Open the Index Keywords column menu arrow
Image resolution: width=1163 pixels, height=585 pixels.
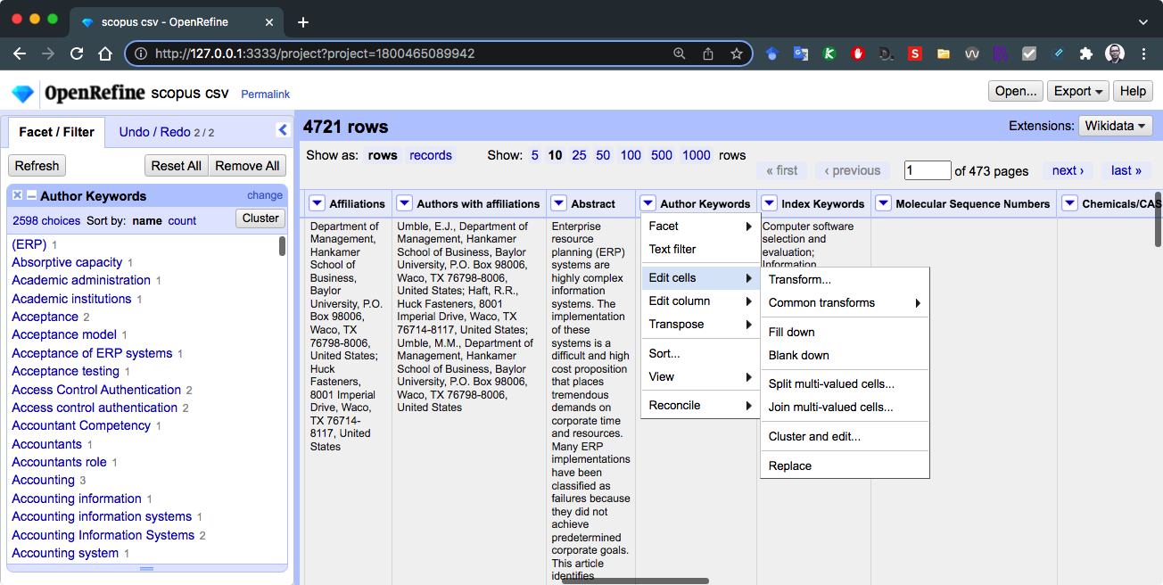click(x=770, y=203)
